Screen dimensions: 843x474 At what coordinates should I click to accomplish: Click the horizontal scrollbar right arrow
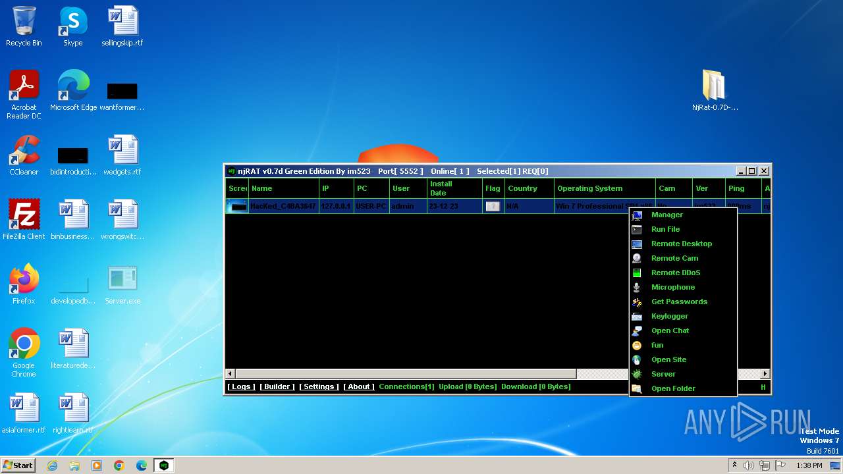click(x=765, y=374)
